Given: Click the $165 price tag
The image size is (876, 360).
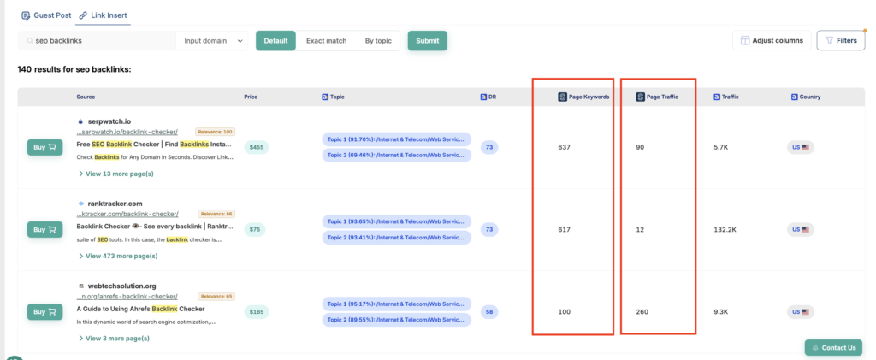Looking at the screenshot, I should point(257,311).
